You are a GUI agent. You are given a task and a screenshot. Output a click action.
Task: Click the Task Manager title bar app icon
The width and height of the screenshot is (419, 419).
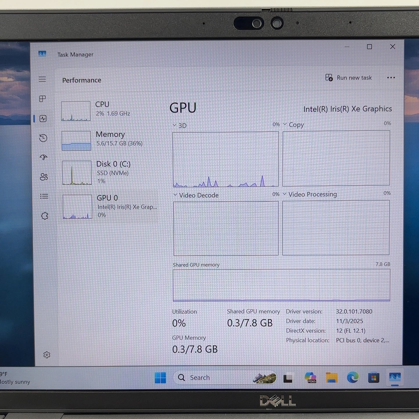coord(42,54)
